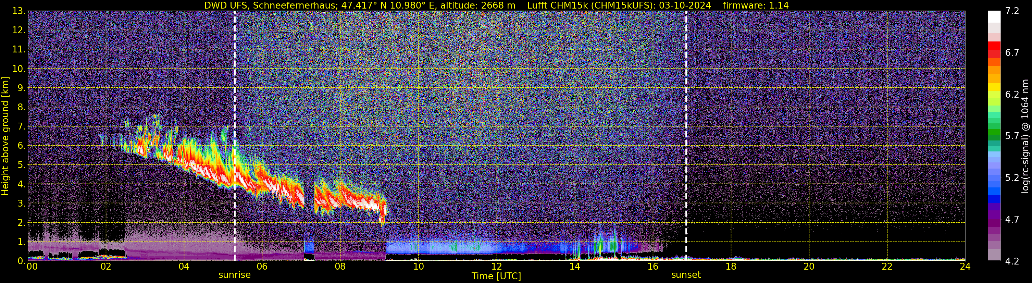Click the time axis tick label '24'

click(x=965, y=267)
